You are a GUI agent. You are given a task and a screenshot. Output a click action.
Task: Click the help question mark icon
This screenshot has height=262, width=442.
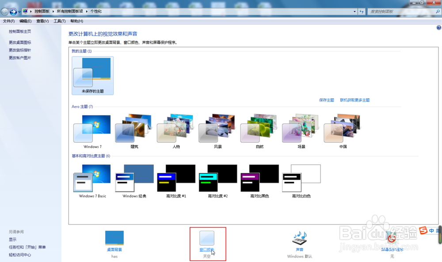click(x=438, y=28)
